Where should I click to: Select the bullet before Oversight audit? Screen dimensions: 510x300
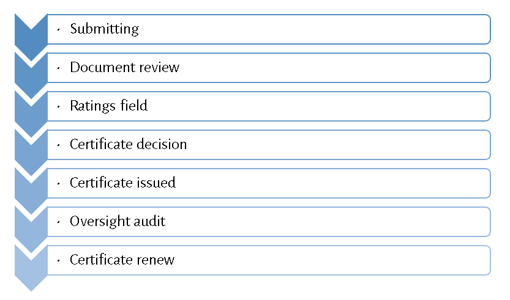click(x=58, y=222)
